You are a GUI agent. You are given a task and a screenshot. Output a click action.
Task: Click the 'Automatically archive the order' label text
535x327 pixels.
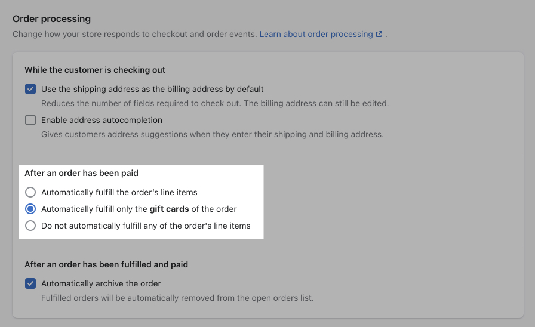tap(101, 283)
